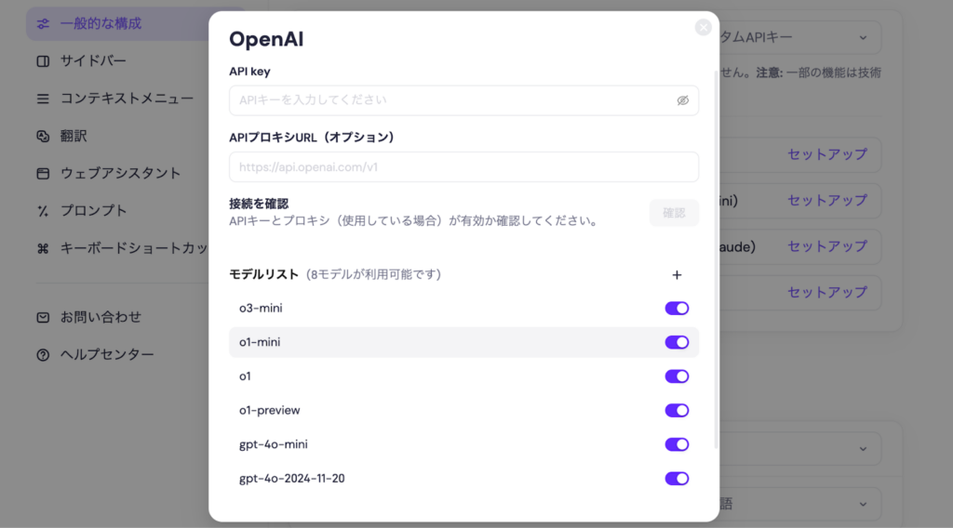The image size is (953, 528).
Task: Click the サイドバー sidebar icon
Action: tap(43, 61)
